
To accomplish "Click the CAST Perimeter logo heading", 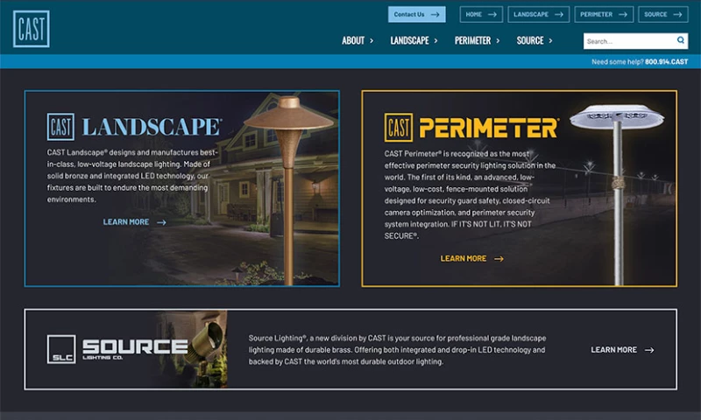I will coord(471,128).
